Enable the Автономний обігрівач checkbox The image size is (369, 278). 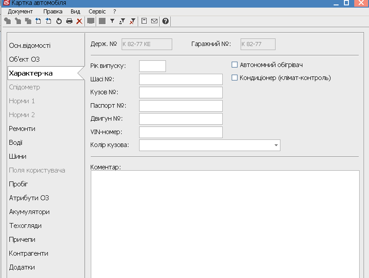tap(235, 65)
